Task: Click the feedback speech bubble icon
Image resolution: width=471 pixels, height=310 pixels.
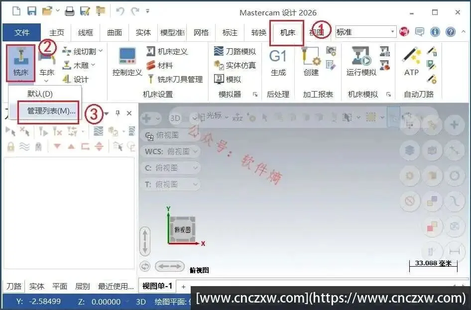Action: point(420,32)
